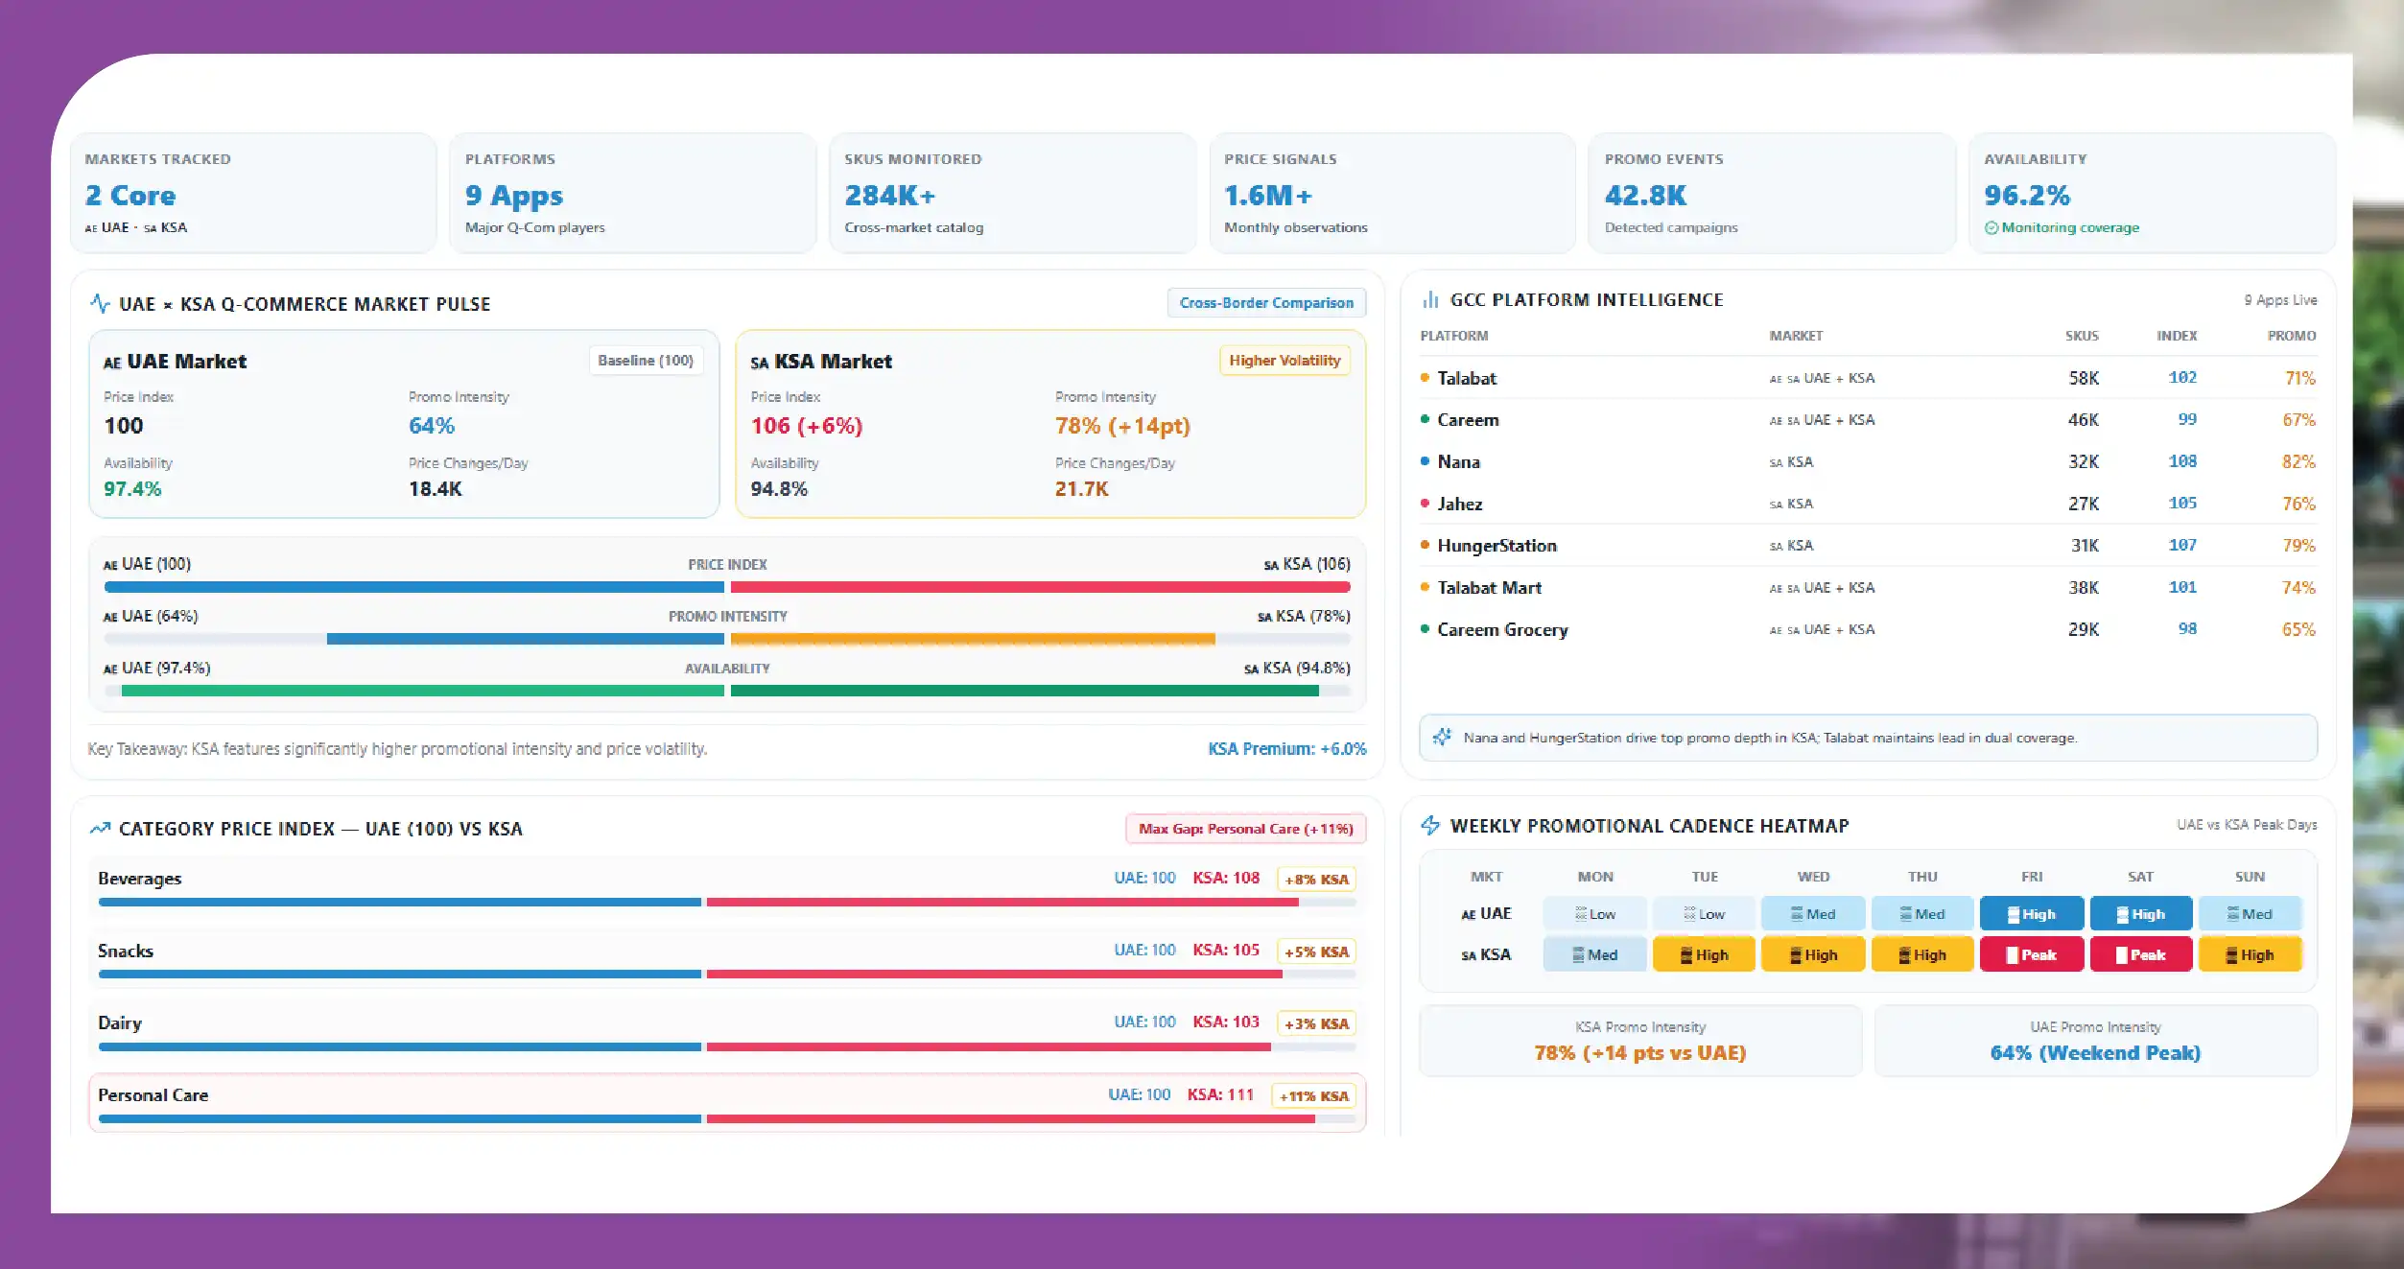Click the KSA Saturday Peak heatmap cell

coord(2141,954)
